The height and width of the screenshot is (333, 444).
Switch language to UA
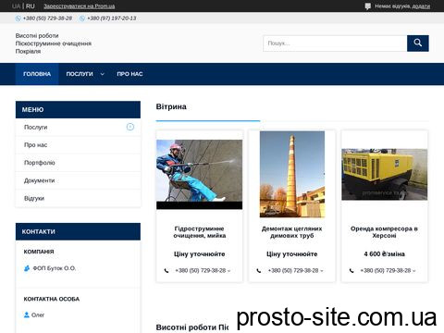(x=16, y=6)
